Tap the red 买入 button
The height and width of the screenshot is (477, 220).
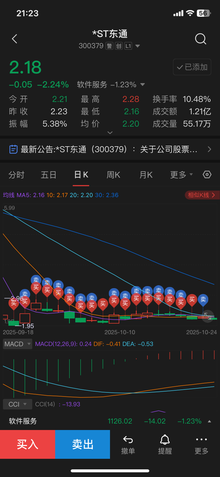tap(28, 444)
